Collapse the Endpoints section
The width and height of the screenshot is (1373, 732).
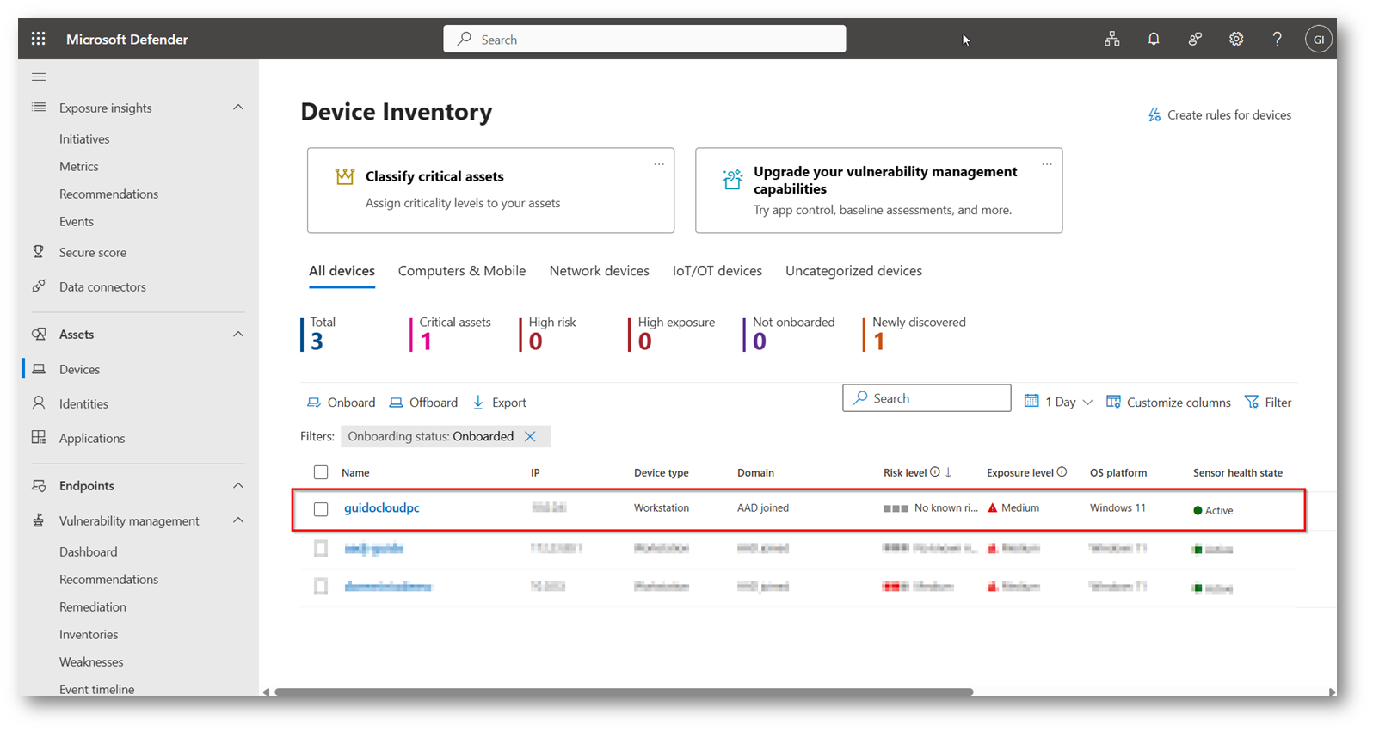[238, 486]
